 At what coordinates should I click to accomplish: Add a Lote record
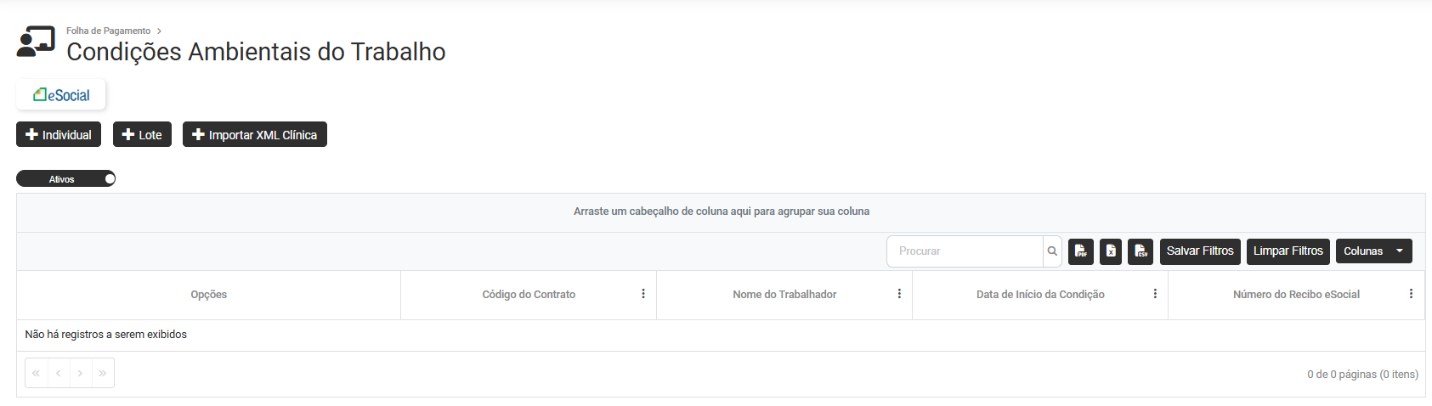(x=142, y=135)
